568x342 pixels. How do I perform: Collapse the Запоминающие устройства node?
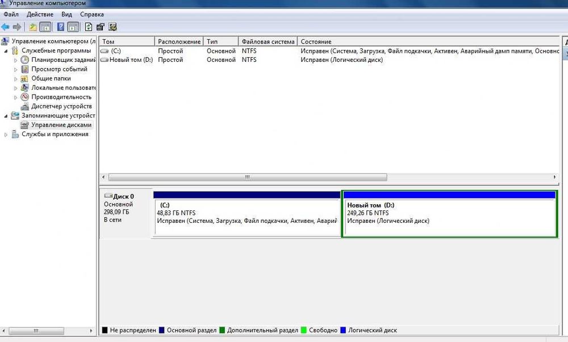6,116
